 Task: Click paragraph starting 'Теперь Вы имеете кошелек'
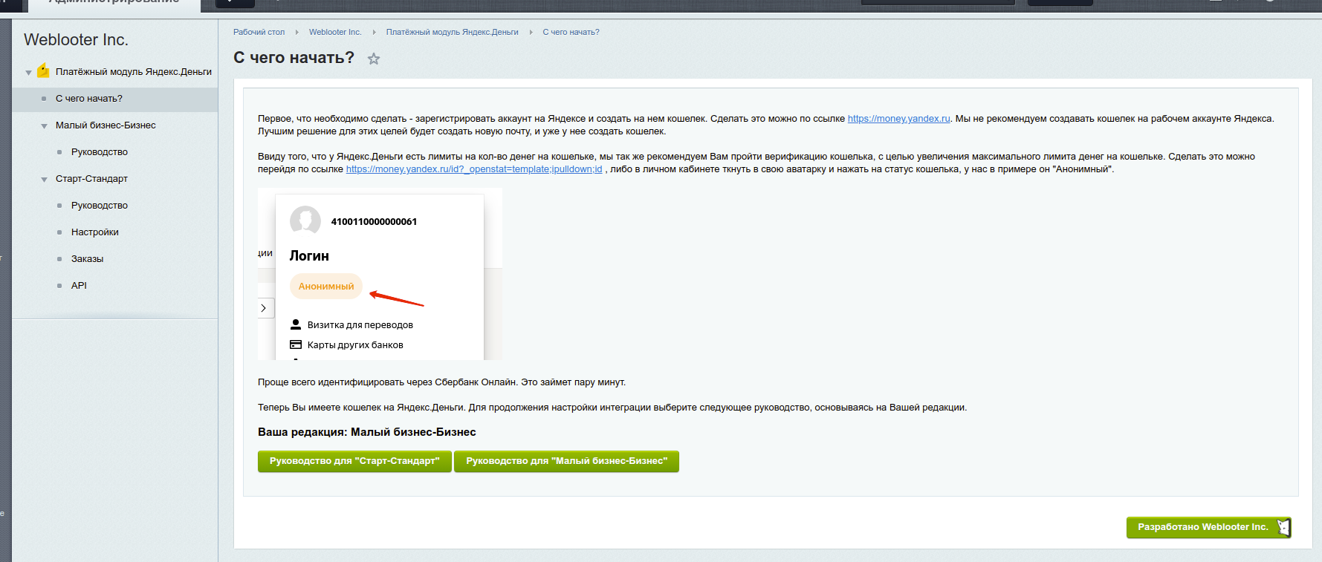click(612, 408)
